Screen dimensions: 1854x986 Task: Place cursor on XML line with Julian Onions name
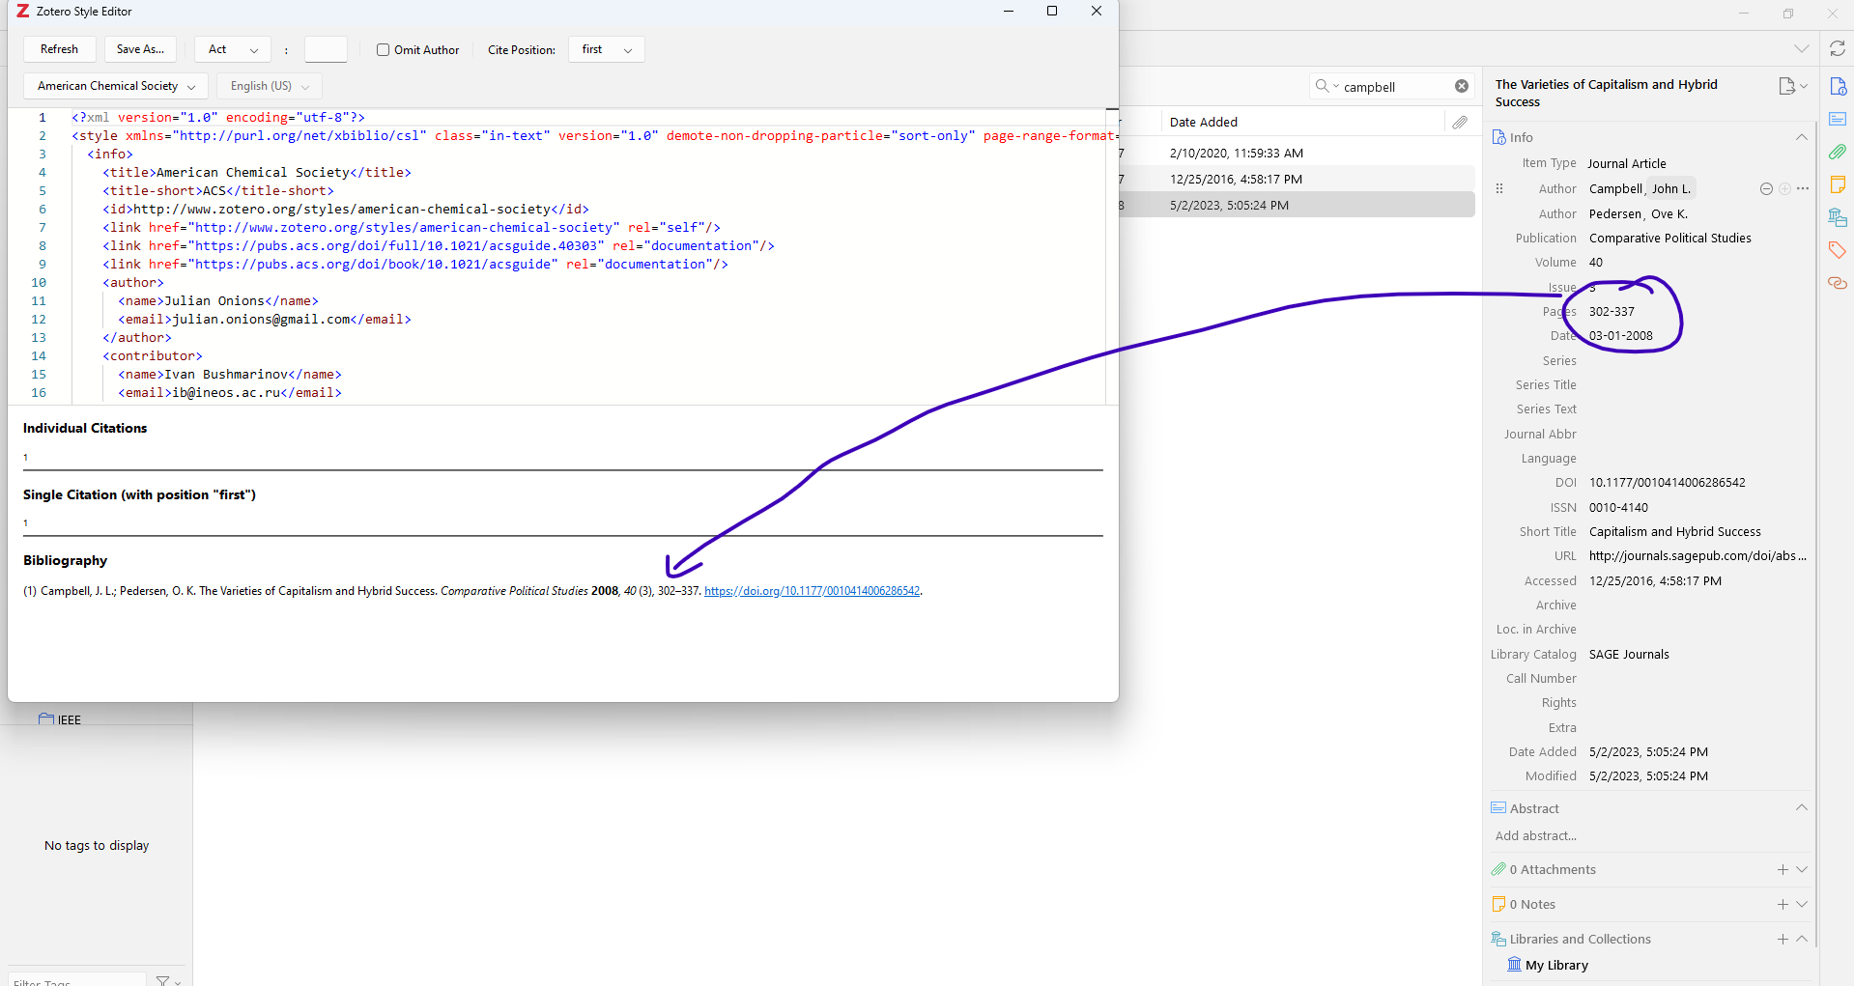coord(218,300)
